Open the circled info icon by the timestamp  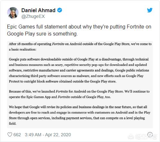(150, 135)
